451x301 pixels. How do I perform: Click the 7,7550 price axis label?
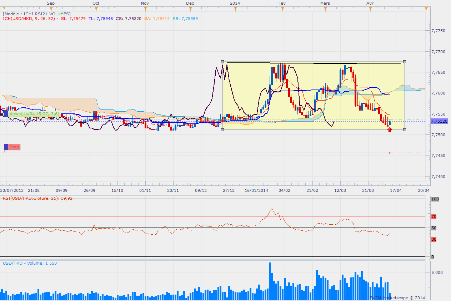coord(438,114)
